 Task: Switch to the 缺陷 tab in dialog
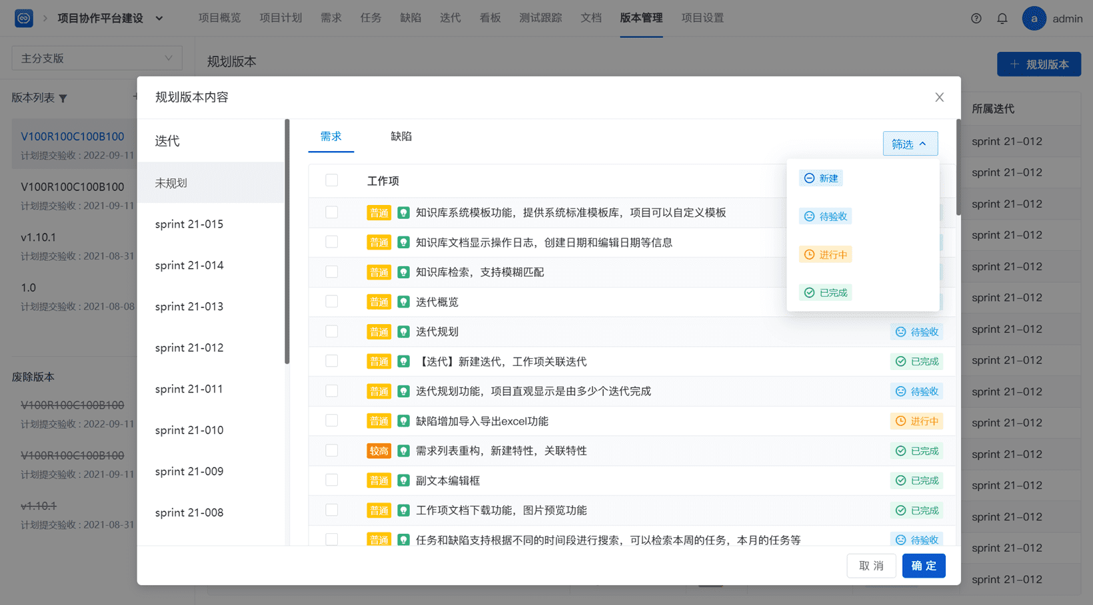pos(401,136)
